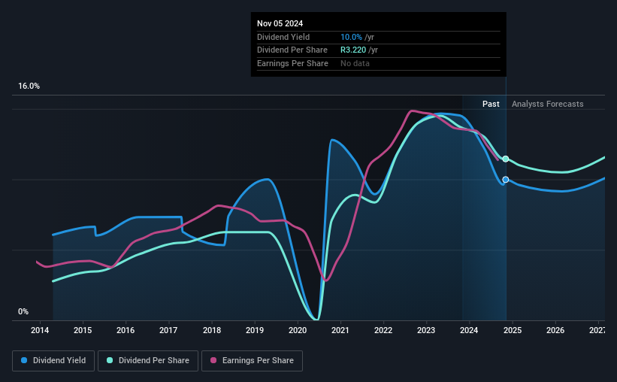This screenshot has height=382, width=617.
Task: Select the Analysts Forecasts label
Action: pyautogui.click(x=547, y=104)
